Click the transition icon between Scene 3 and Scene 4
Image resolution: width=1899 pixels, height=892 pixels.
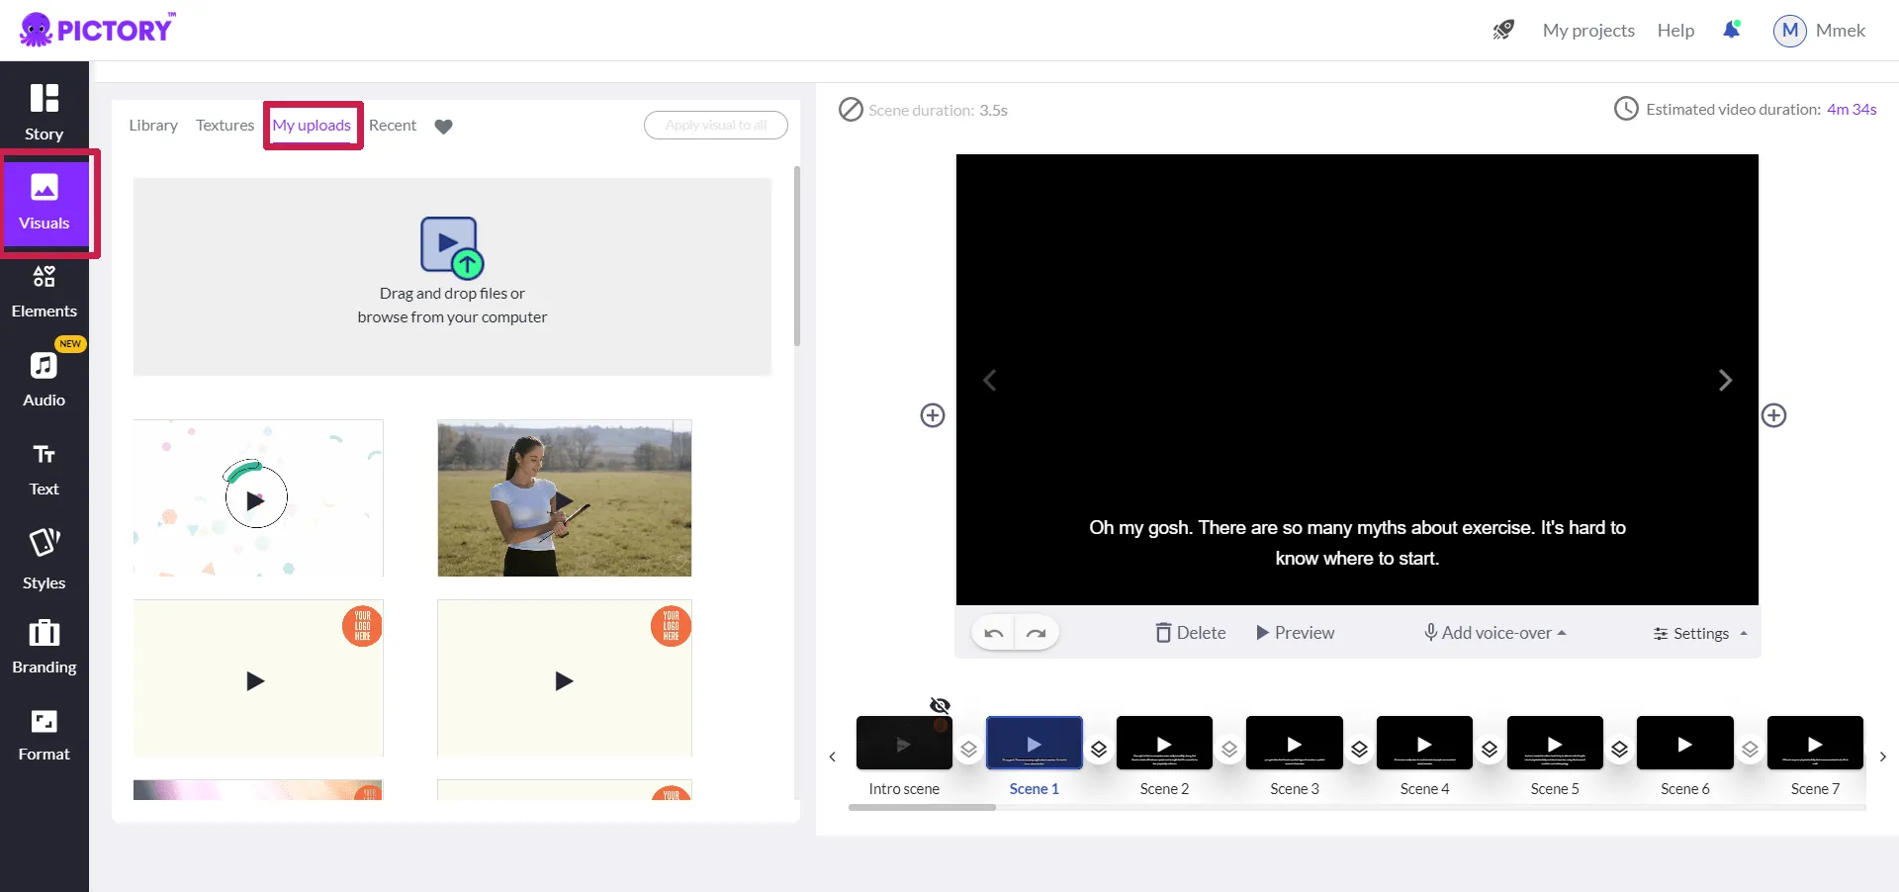(x=1360, y=750)
